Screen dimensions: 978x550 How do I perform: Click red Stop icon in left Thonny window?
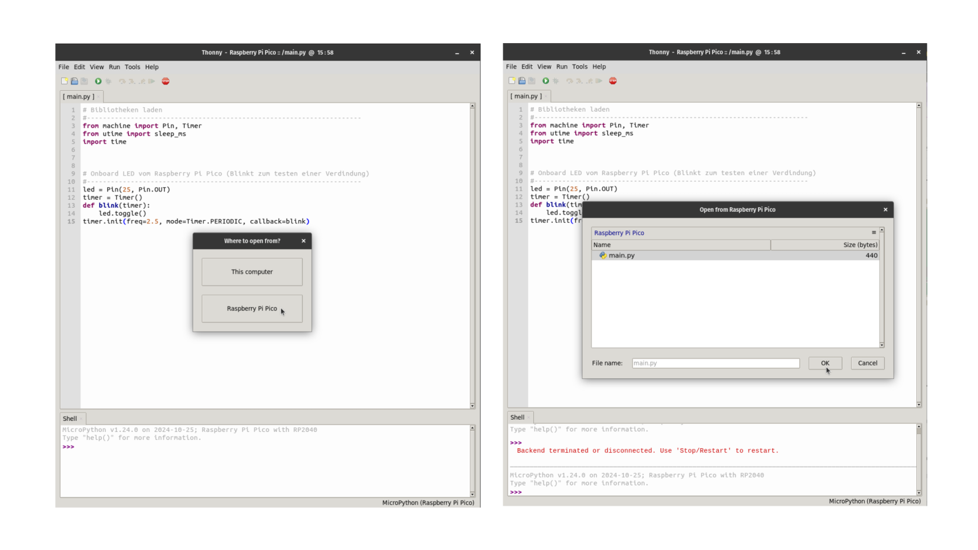click(166, 81)
